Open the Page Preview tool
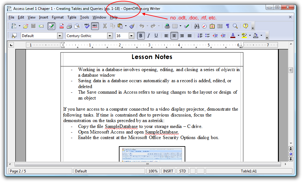This screenshot has height=182, width=302. 77,26
